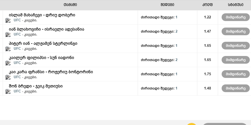Select the თამაში column header
Screen dimensions: 251x125
click(x=70, y=5)
